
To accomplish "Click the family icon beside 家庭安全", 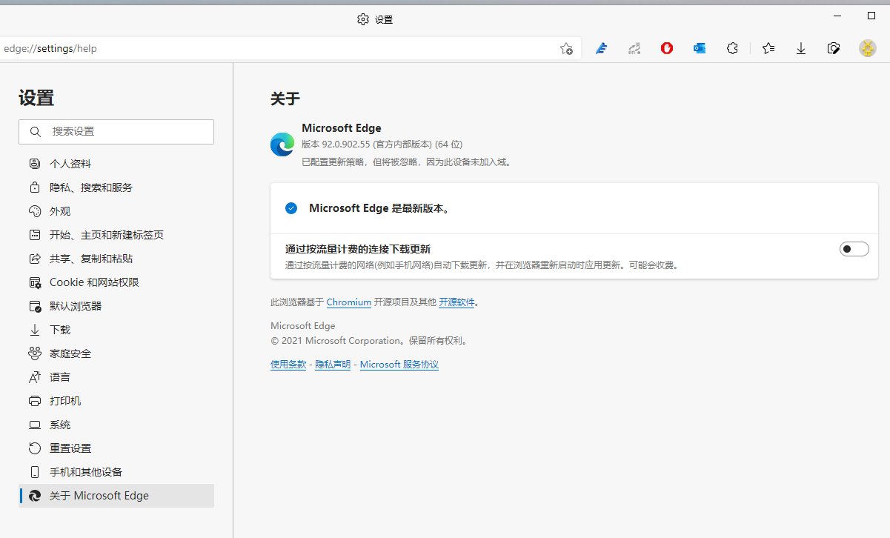I will [34, 353].
